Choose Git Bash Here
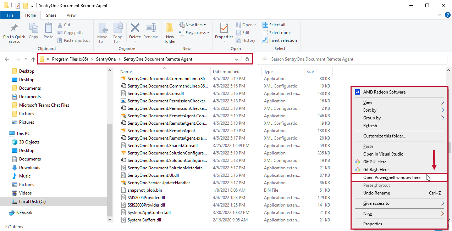This screenshot has width=452, height=231. [x=399, y=170]
